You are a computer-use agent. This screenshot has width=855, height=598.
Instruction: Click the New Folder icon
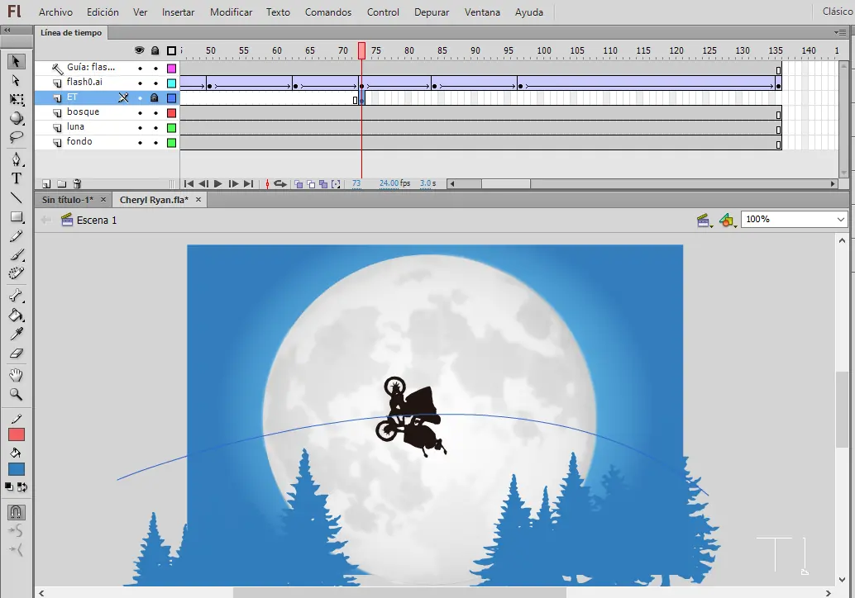click(62, 184)
